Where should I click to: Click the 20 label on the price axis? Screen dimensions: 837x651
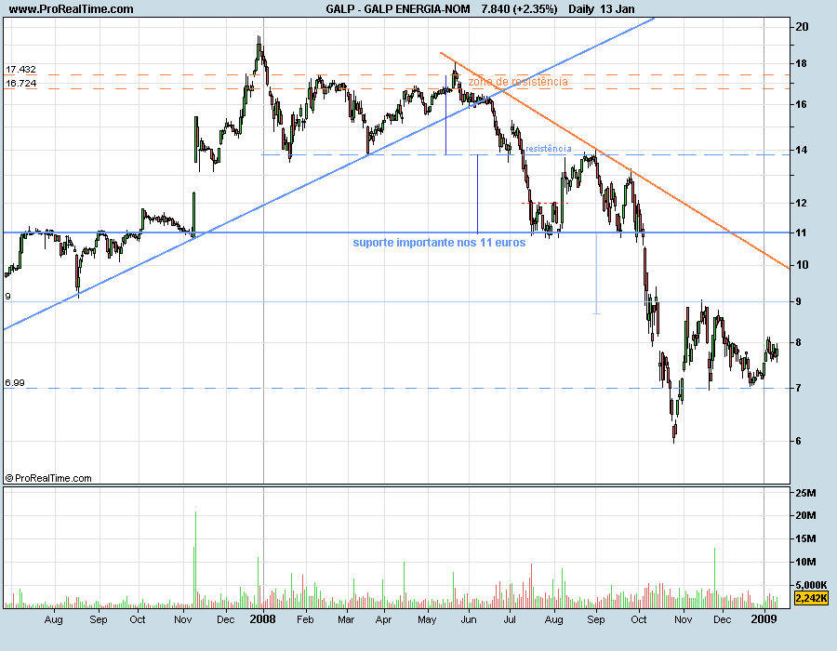(x=802, y=27)
